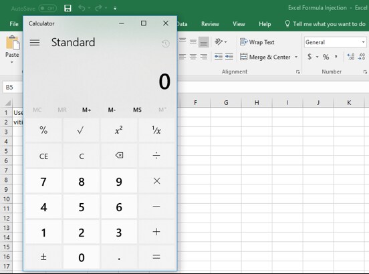Click the Name Box showing B5
This screenshot has width=369, height=274.
(x=13, y=88)
